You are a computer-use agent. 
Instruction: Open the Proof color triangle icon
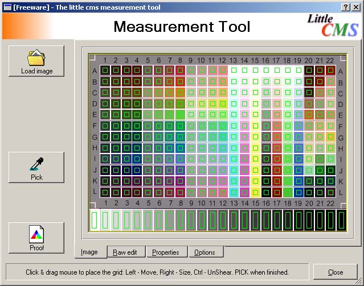pos(36,234)
